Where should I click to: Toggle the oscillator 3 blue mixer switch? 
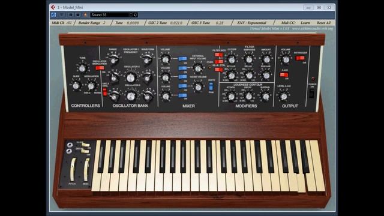[182, 95]
